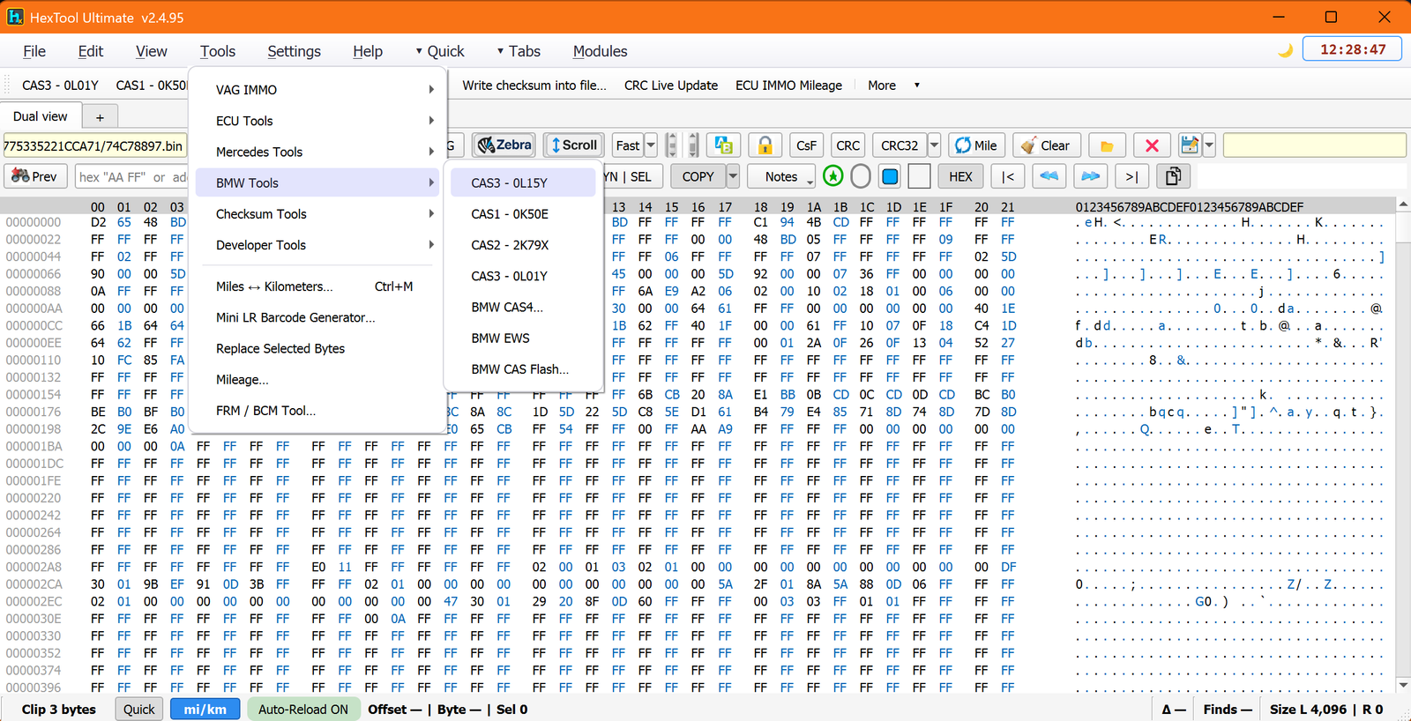The image size is (1411, 721).
Task: Click the HEX button
Action: coord(960,176)
